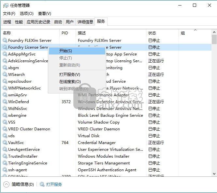Click the gear icon beside VSS
217x193 pixels.
[5, 122]
